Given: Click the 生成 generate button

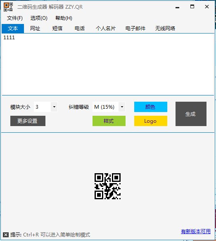Looking at the screenshot, I should (x=191, y=114).
